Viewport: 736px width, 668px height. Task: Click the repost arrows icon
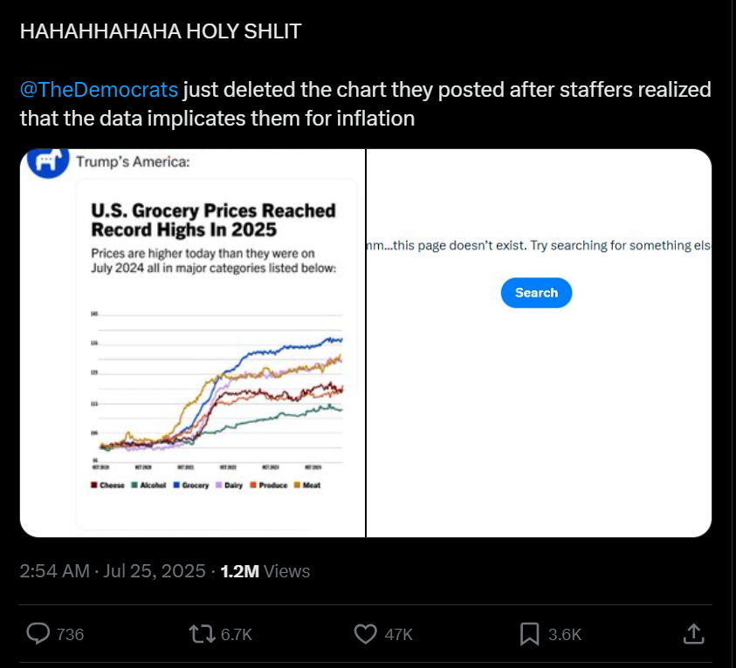pyautogui.click(x=202, y=634)
